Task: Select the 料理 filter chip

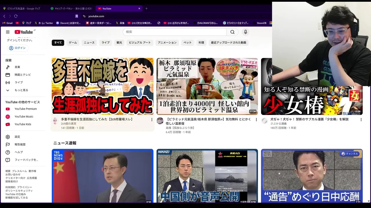Action: click(x=201, y=42)
